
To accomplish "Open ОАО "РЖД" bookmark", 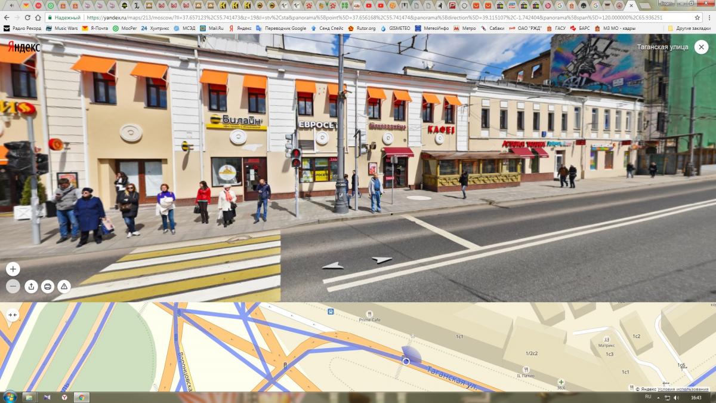I will click(x=526, y=28).
